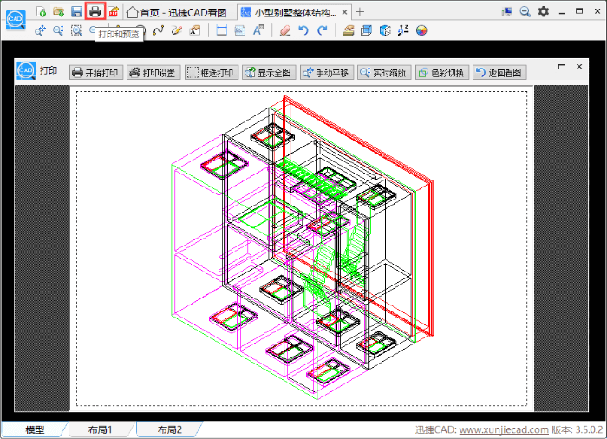Click the area measurement icon

(240, 30)
